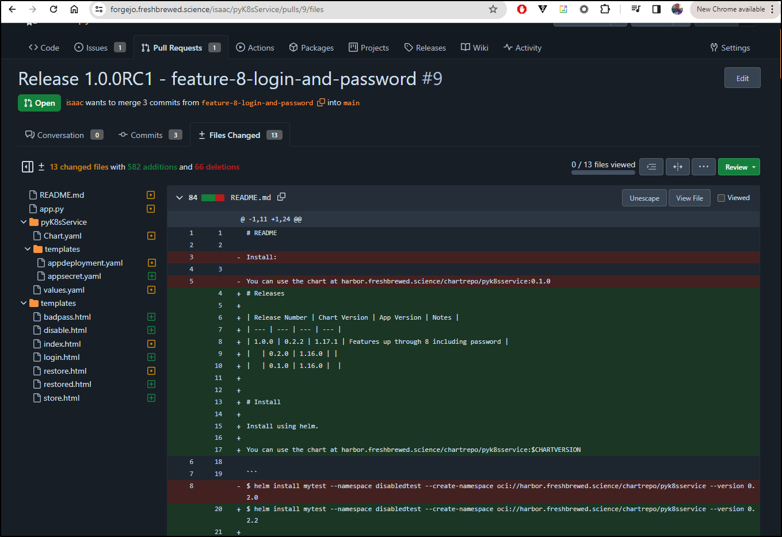Open Chrome extensions puzzle icon
The height and width of the screenshot is (537, 782).
click(605, 9)
